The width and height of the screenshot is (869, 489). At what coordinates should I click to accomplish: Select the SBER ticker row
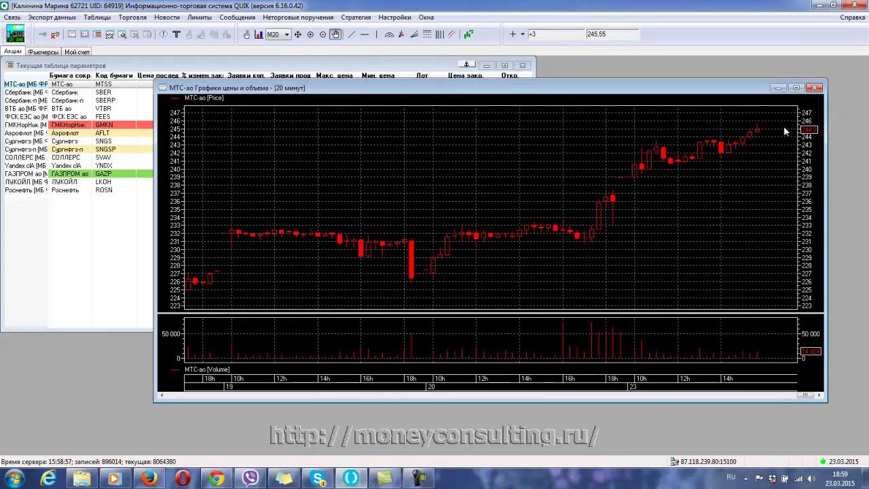point(77,92)
